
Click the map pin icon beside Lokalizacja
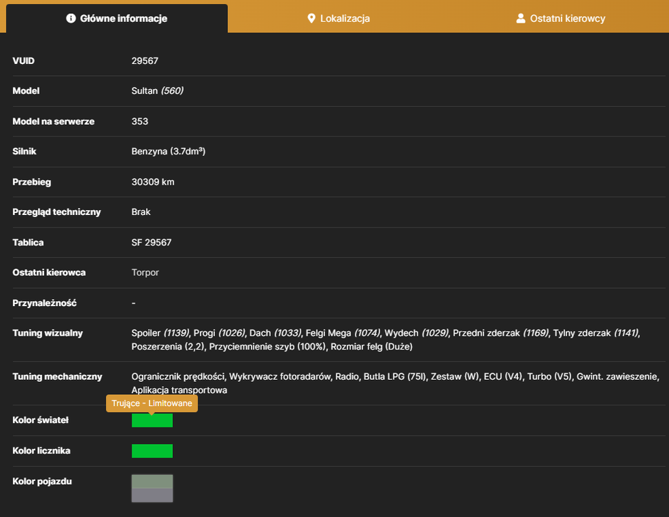point(311,19)
